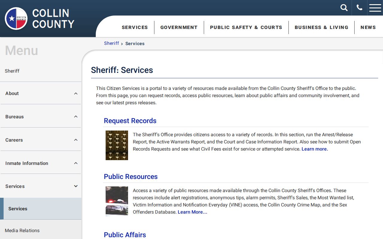Click the Collin County title text
383x239 pixels.
pos(53,19)
